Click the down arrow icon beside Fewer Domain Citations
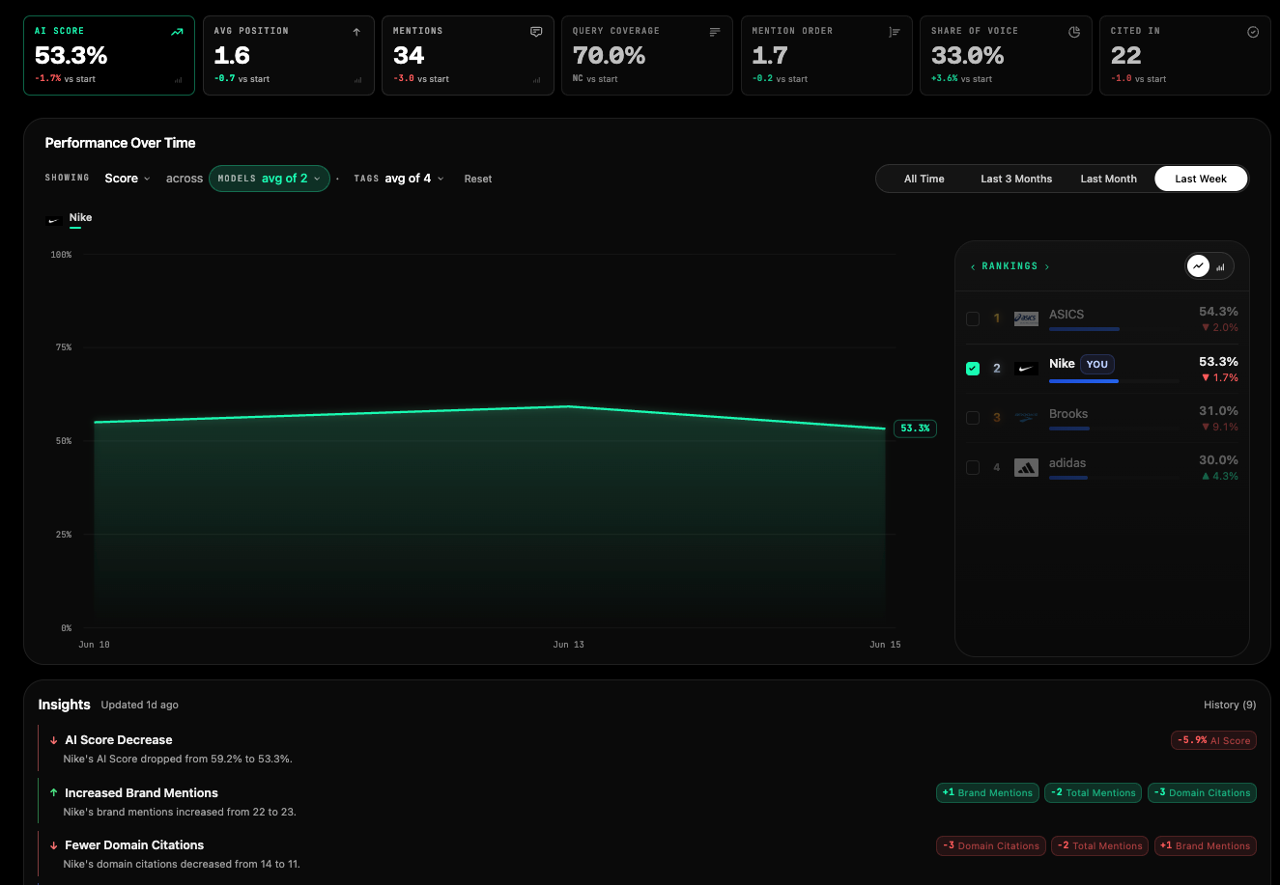The image size is (1280, 885). (54, 845)
